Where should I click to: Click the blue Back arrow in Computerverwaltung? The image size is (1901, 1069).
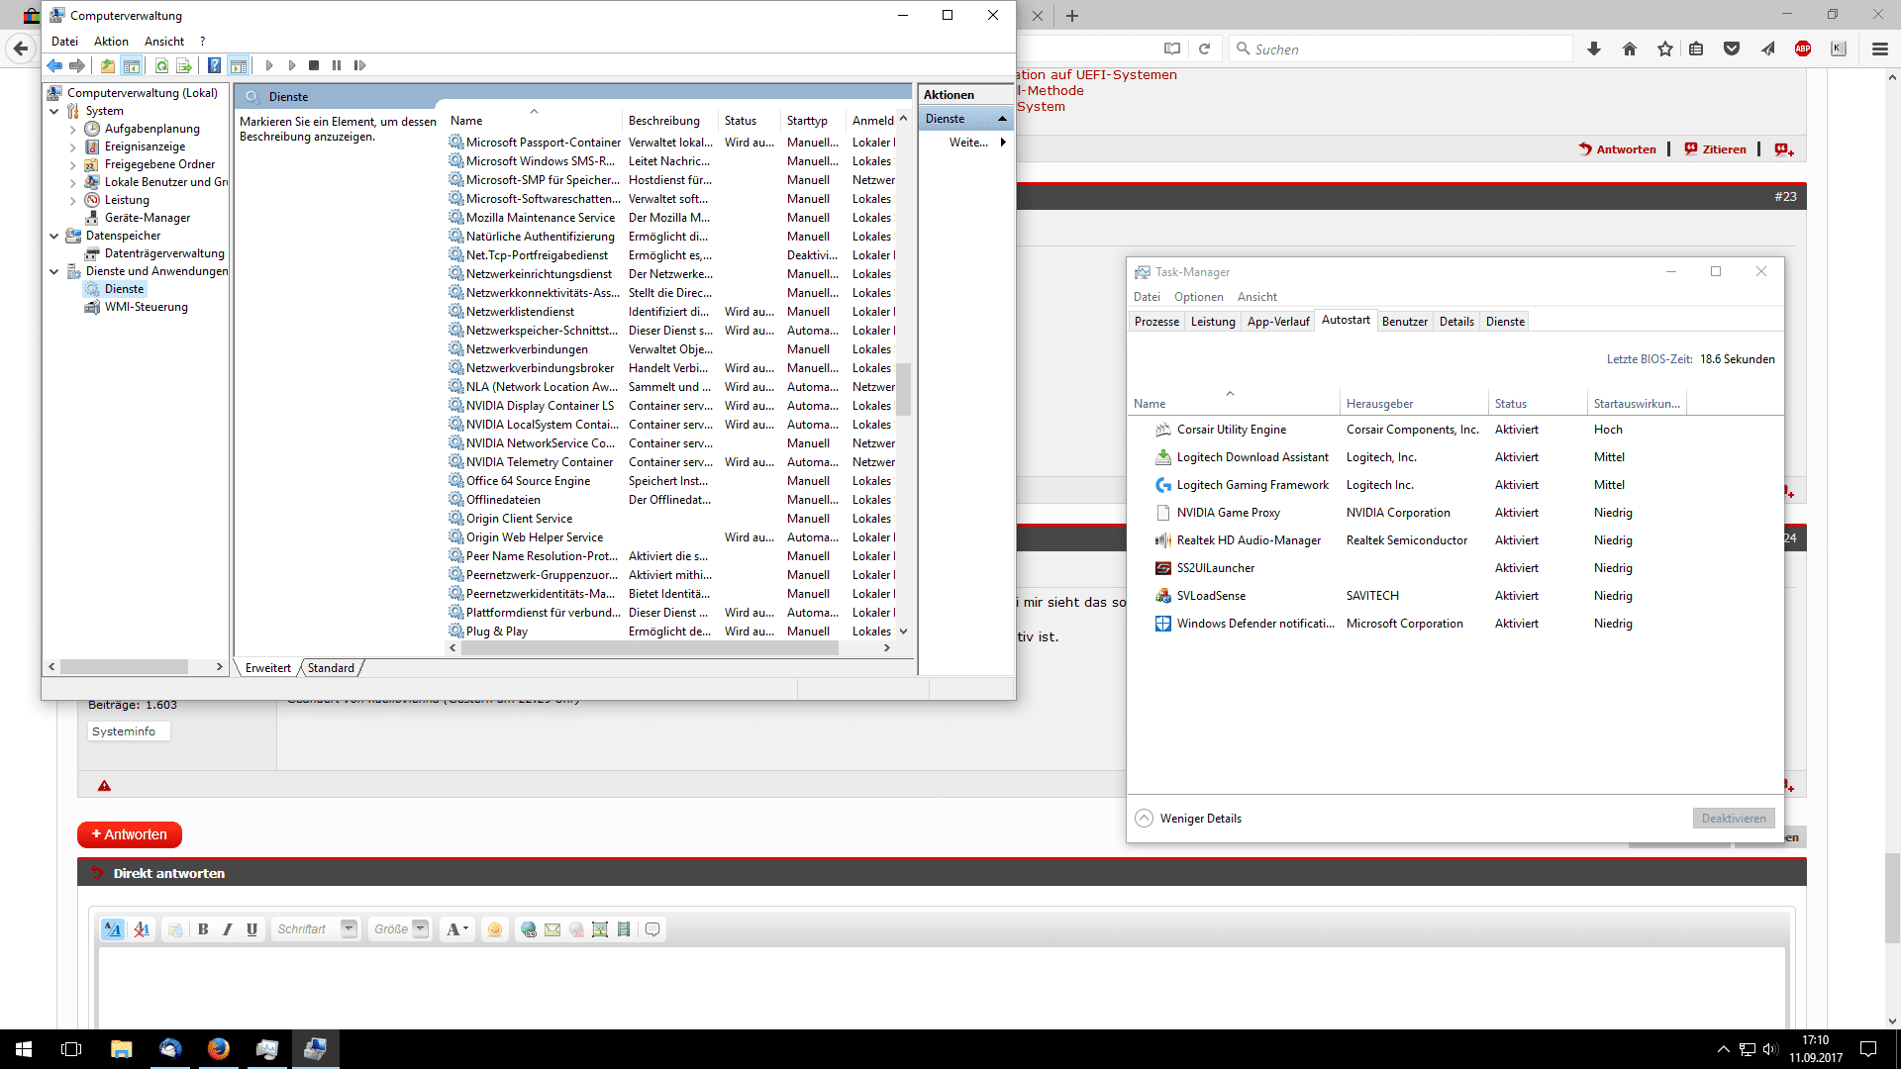click(54, 65)
